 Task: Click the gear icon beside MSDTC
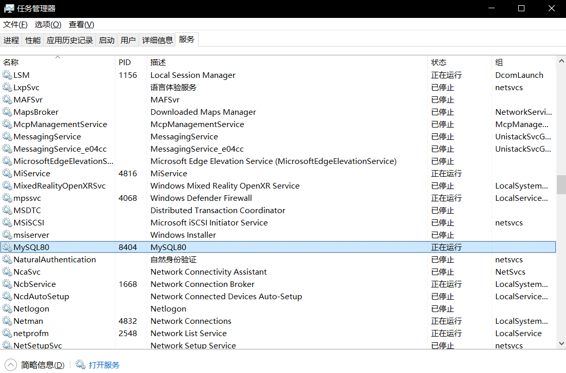click(x=7, y=210)
